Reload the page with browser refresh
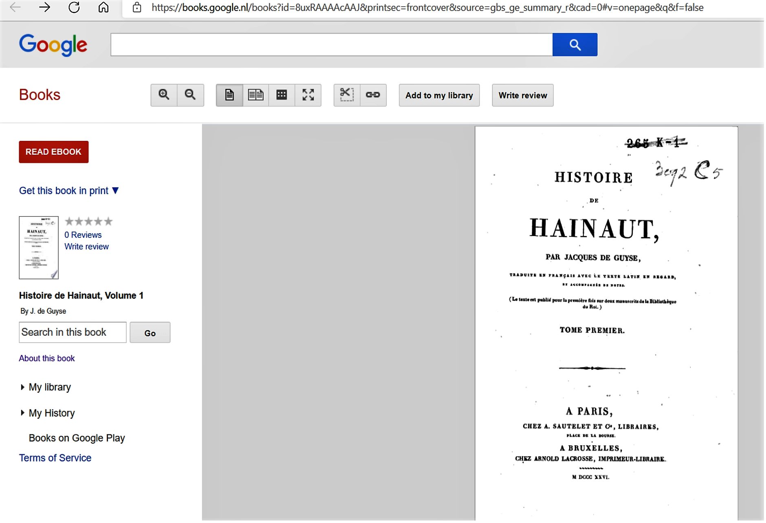Viewport: 766px width, 523px height. (x=74, y=7)
